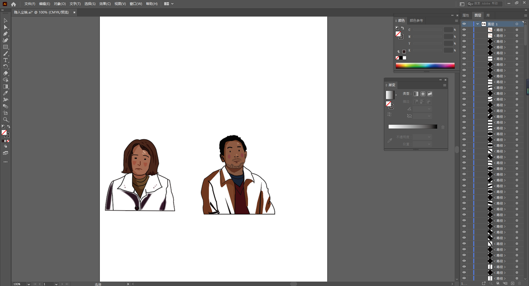Select the Zoom magnifier tool
Viewport: 529px width, 286px height.
tap(5, 119)
